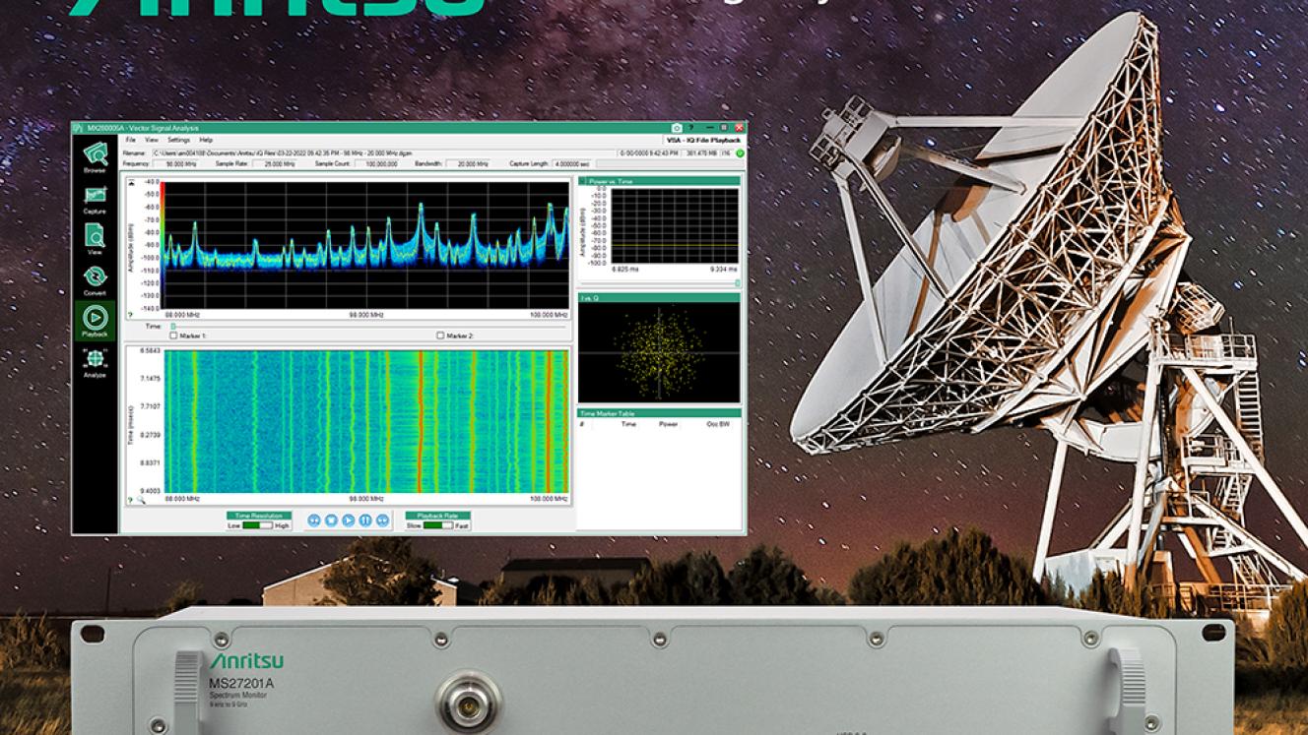The image size is (1308, 735).
Task: Click the stop playback button
Action: pos(331,521)
